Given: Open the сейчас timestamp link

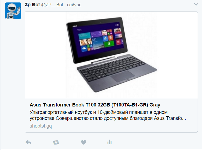Looking at the screenshot, I should click(74, 5).
